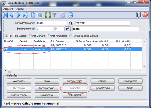Screen dimensions: 151x108
Task: Jump to the last record icon
Action: tap(25, 15)
